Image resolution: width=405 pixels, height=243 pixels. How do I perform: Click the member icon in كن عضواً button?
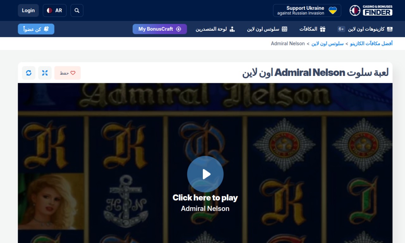click(46, 29)
